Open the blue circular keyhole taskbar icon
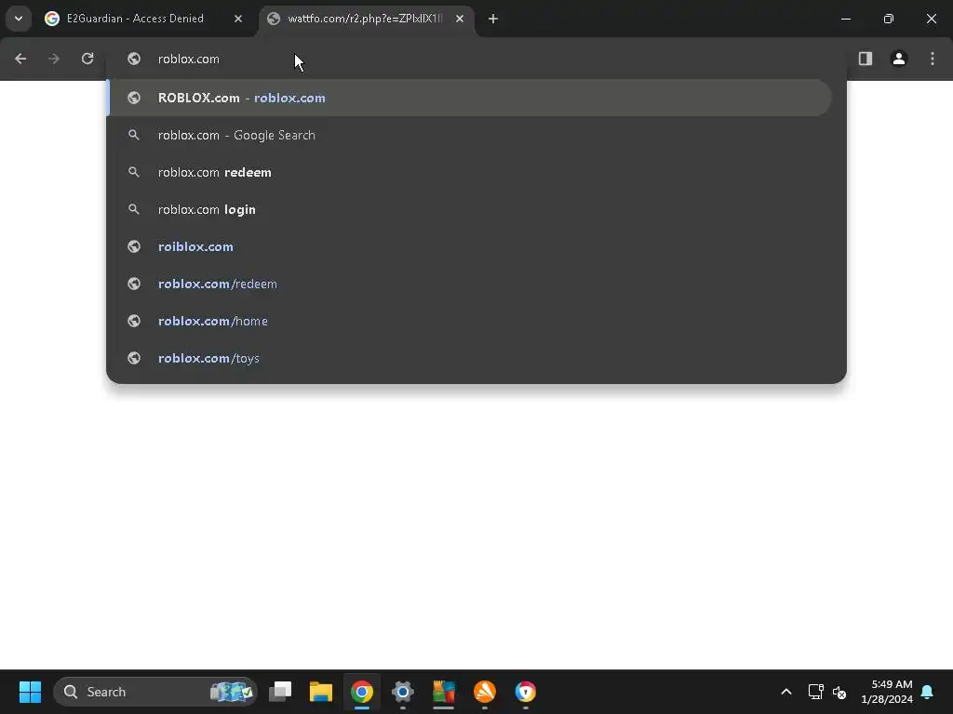 (525, 692)
